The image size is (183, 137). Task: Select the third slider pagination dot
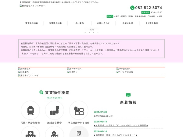(x=94, y=33)
